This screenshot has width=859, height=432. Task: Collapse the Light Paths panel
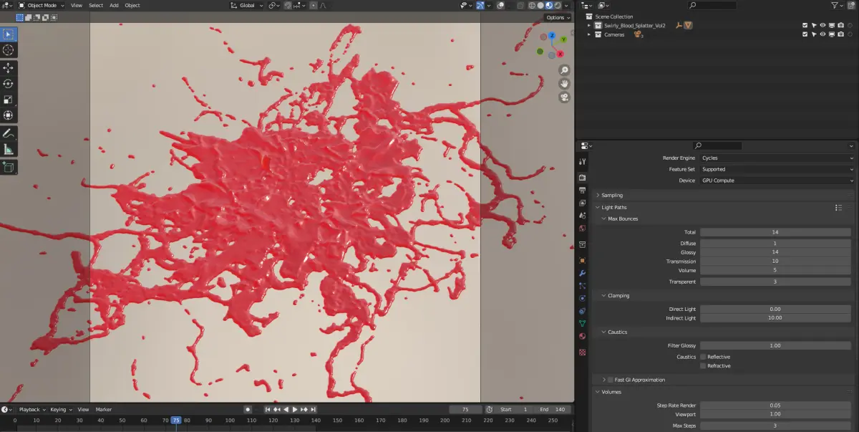(x=614, y=207)
